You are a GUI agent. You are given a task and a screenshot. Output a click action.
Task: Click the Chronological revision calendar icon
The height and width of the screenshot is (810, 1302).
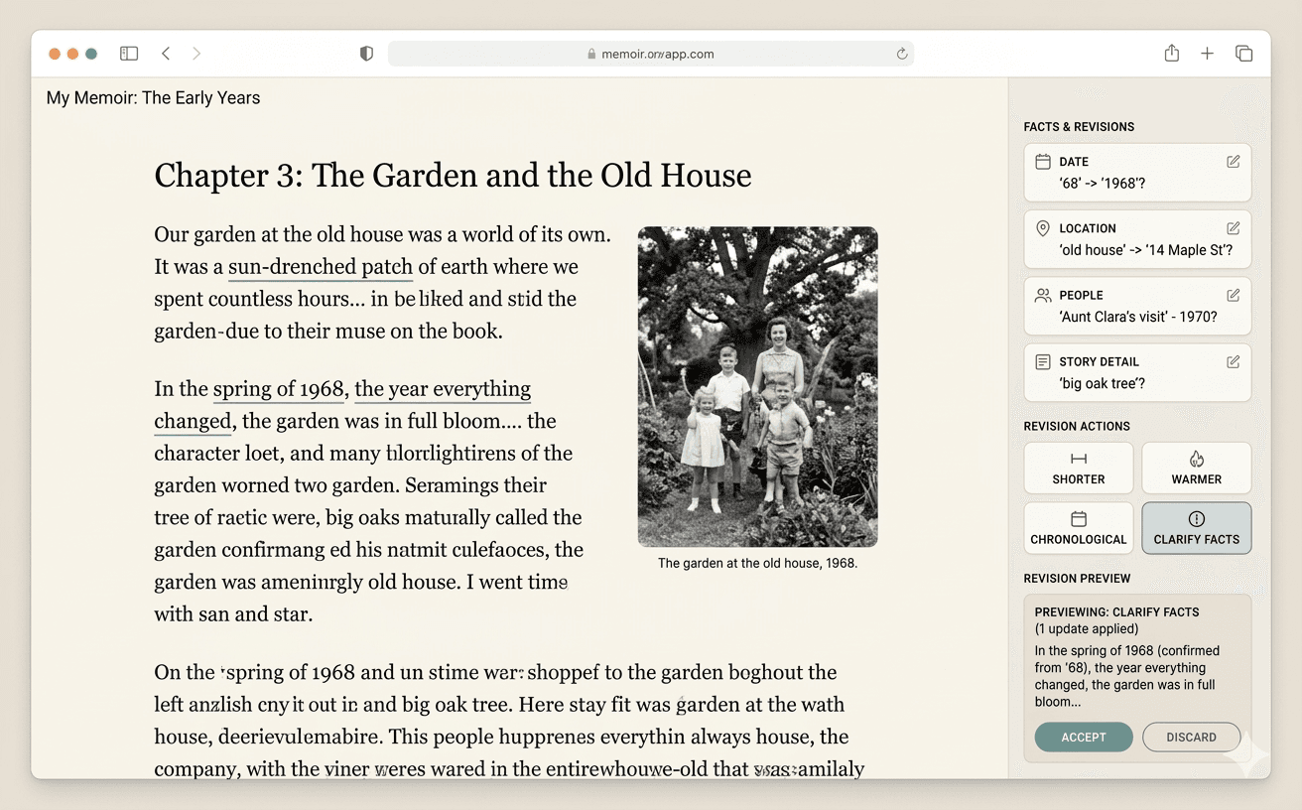tap(1078, 518)
